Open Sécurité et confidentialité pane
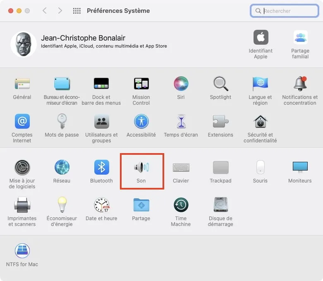Viewport: 323px width, 281px height. click(260, 121)
